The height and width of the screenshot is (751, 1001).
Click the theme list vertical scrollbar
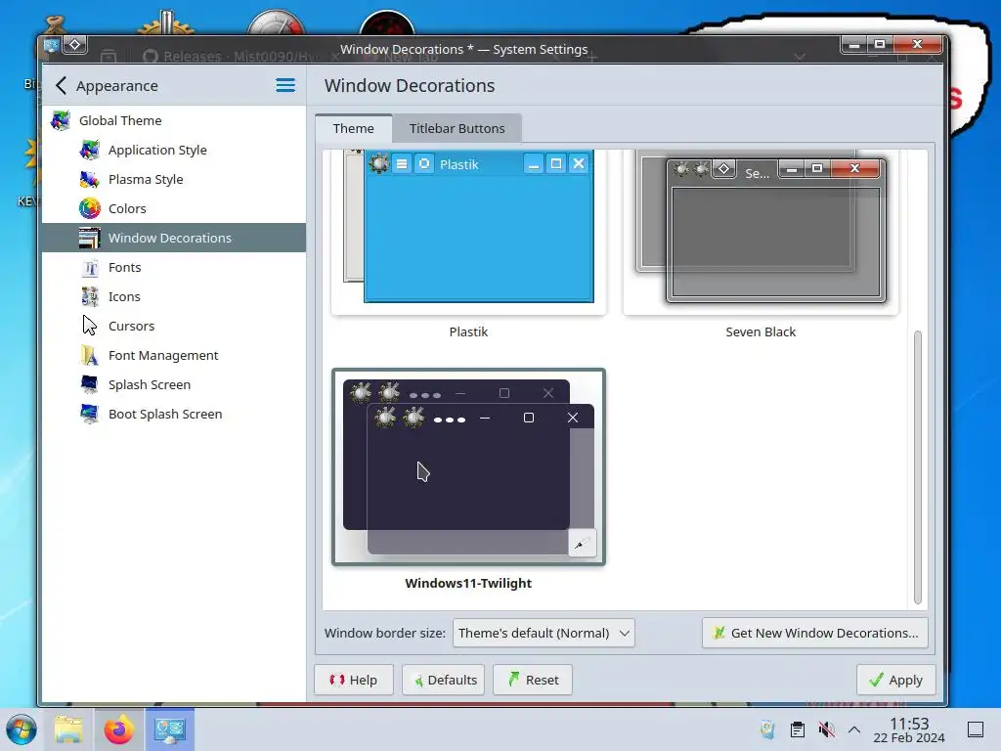click(917, 466)
